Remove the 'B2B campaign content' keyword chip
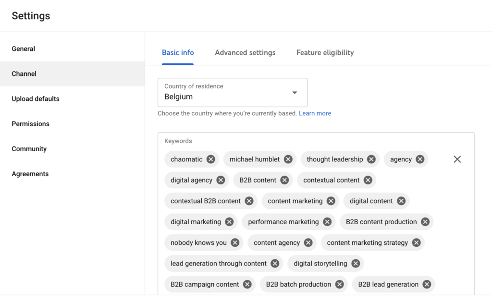This screenshot has height=302, width=492. pos(247,284)
